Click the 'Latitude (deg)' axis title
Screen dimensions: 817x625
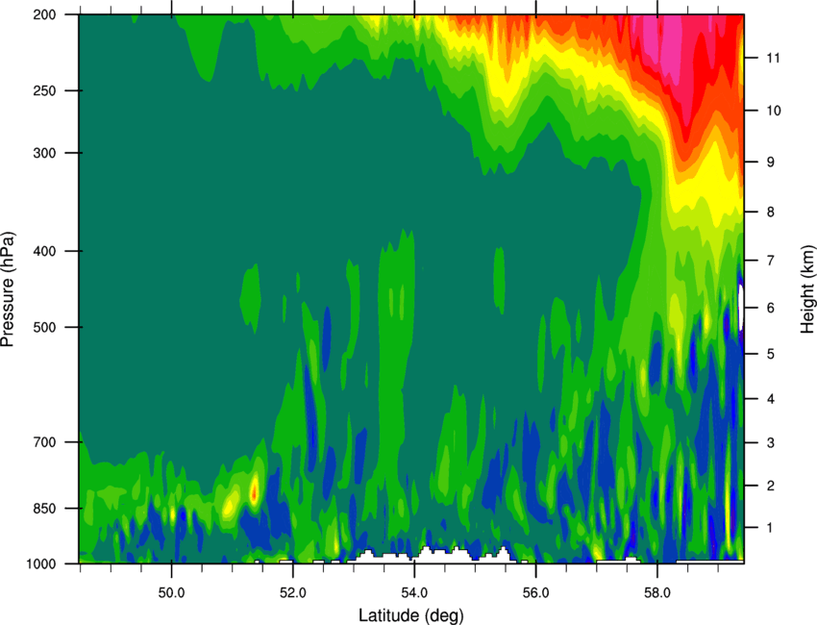(x=410, y=615)
